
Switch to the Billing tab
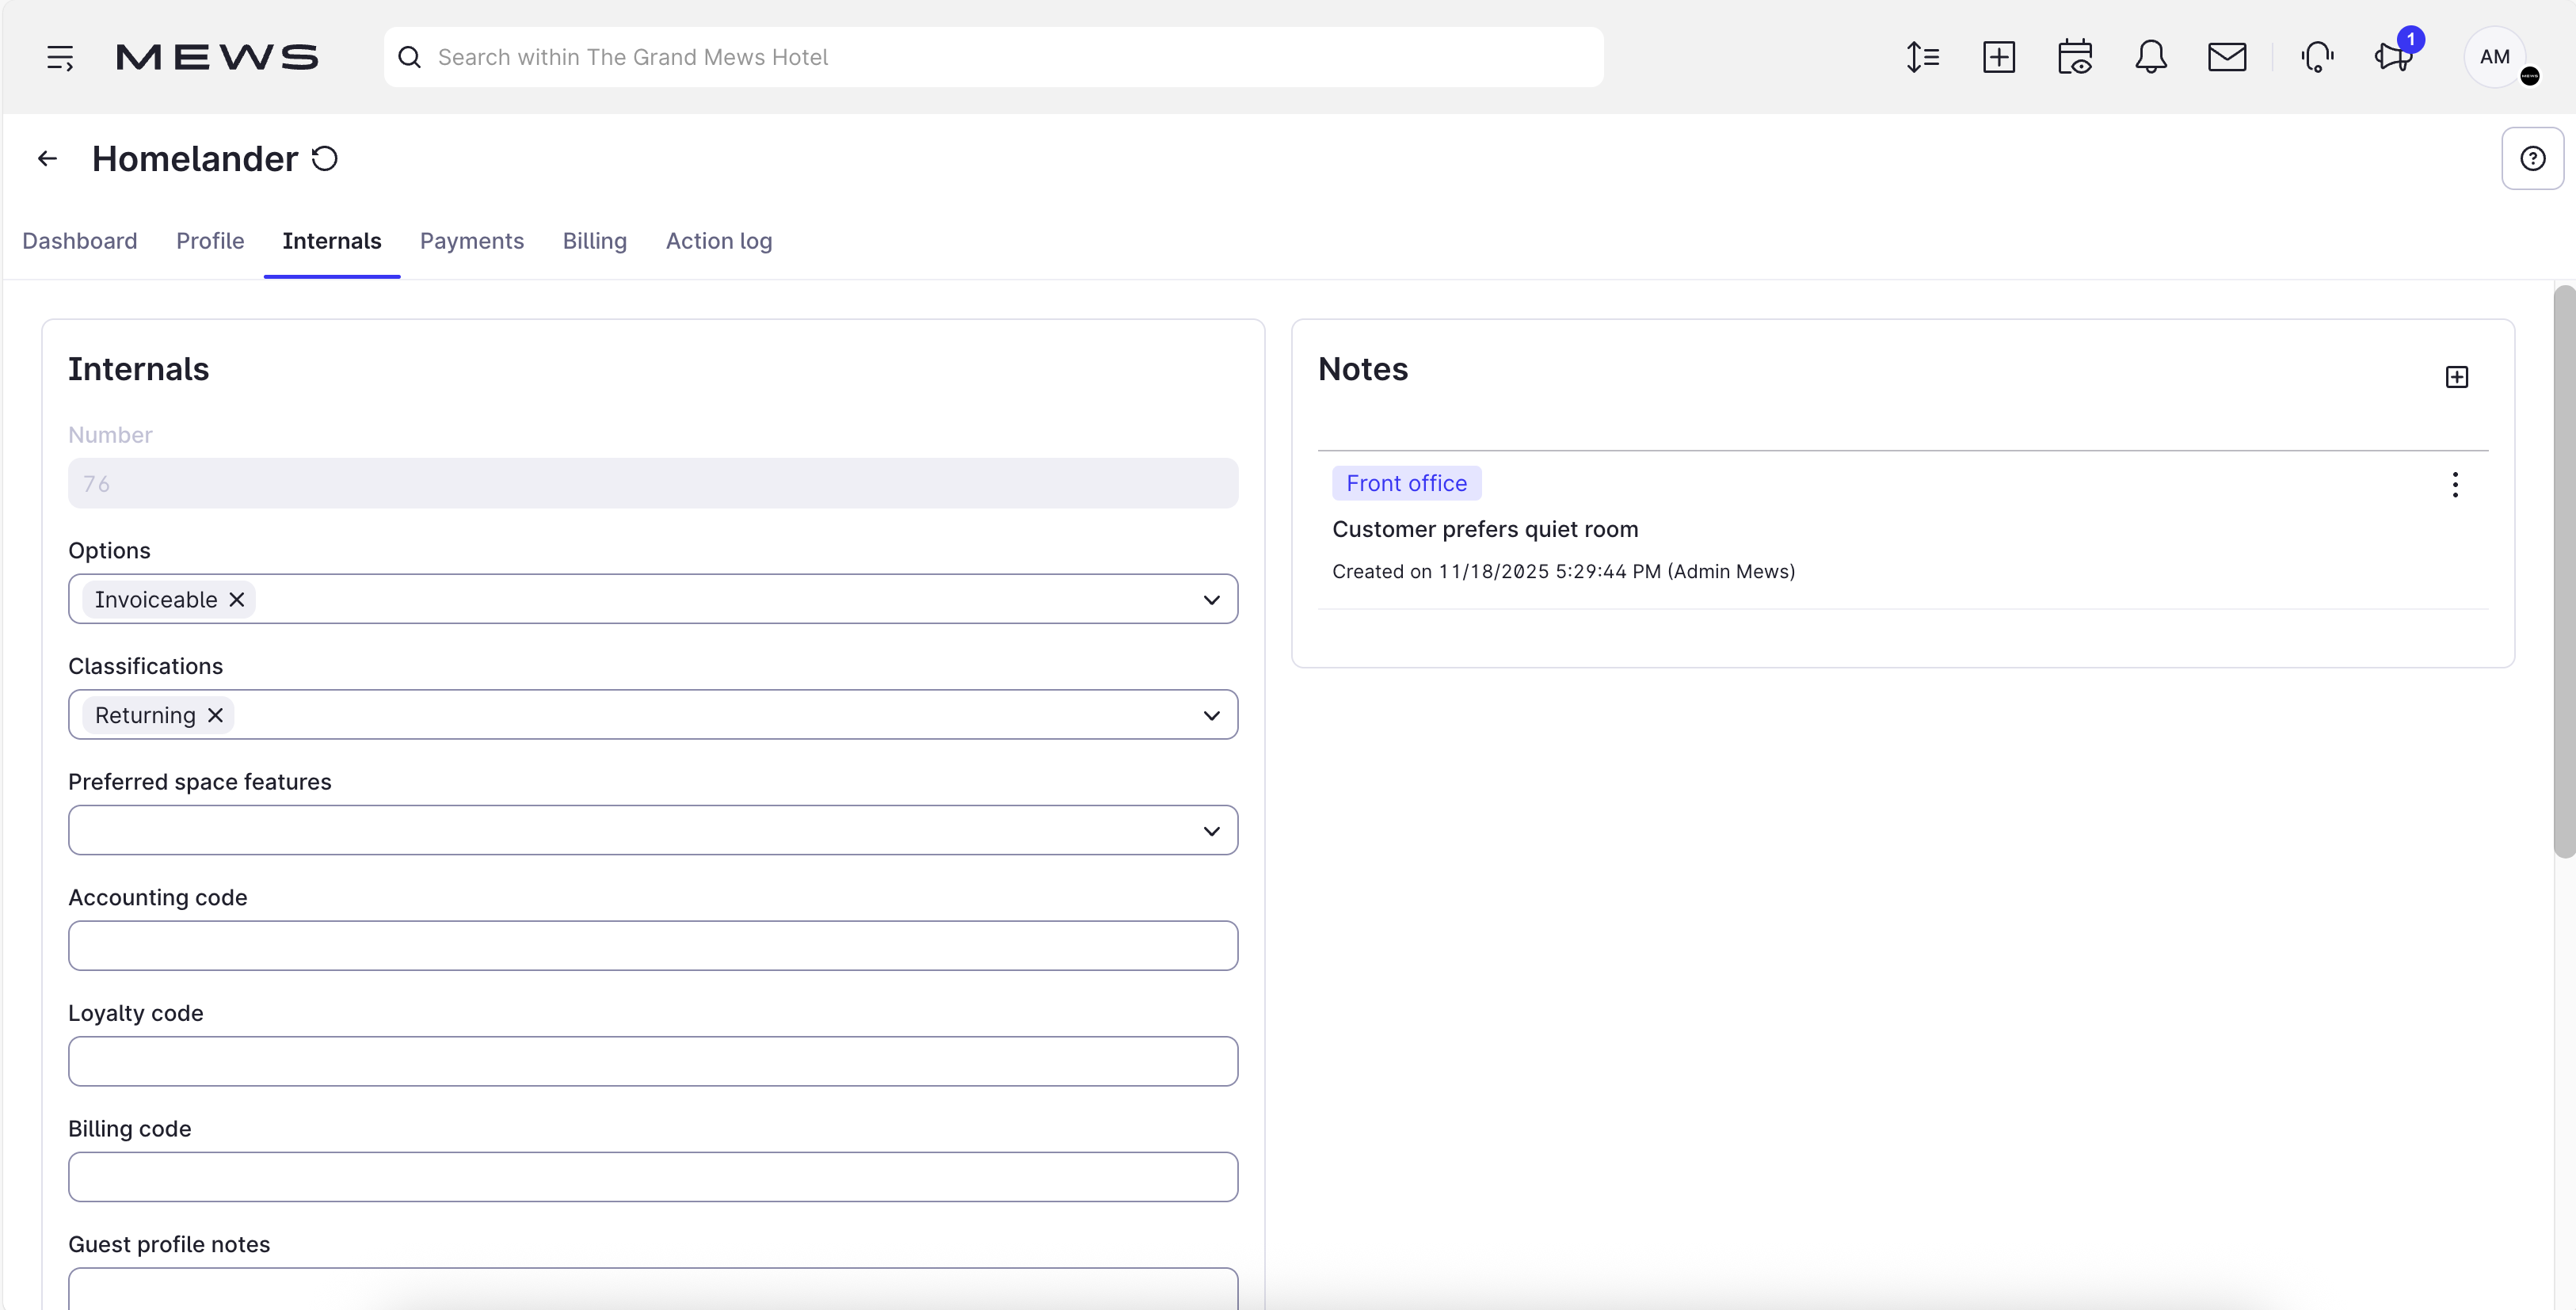(x=595, y=241)
